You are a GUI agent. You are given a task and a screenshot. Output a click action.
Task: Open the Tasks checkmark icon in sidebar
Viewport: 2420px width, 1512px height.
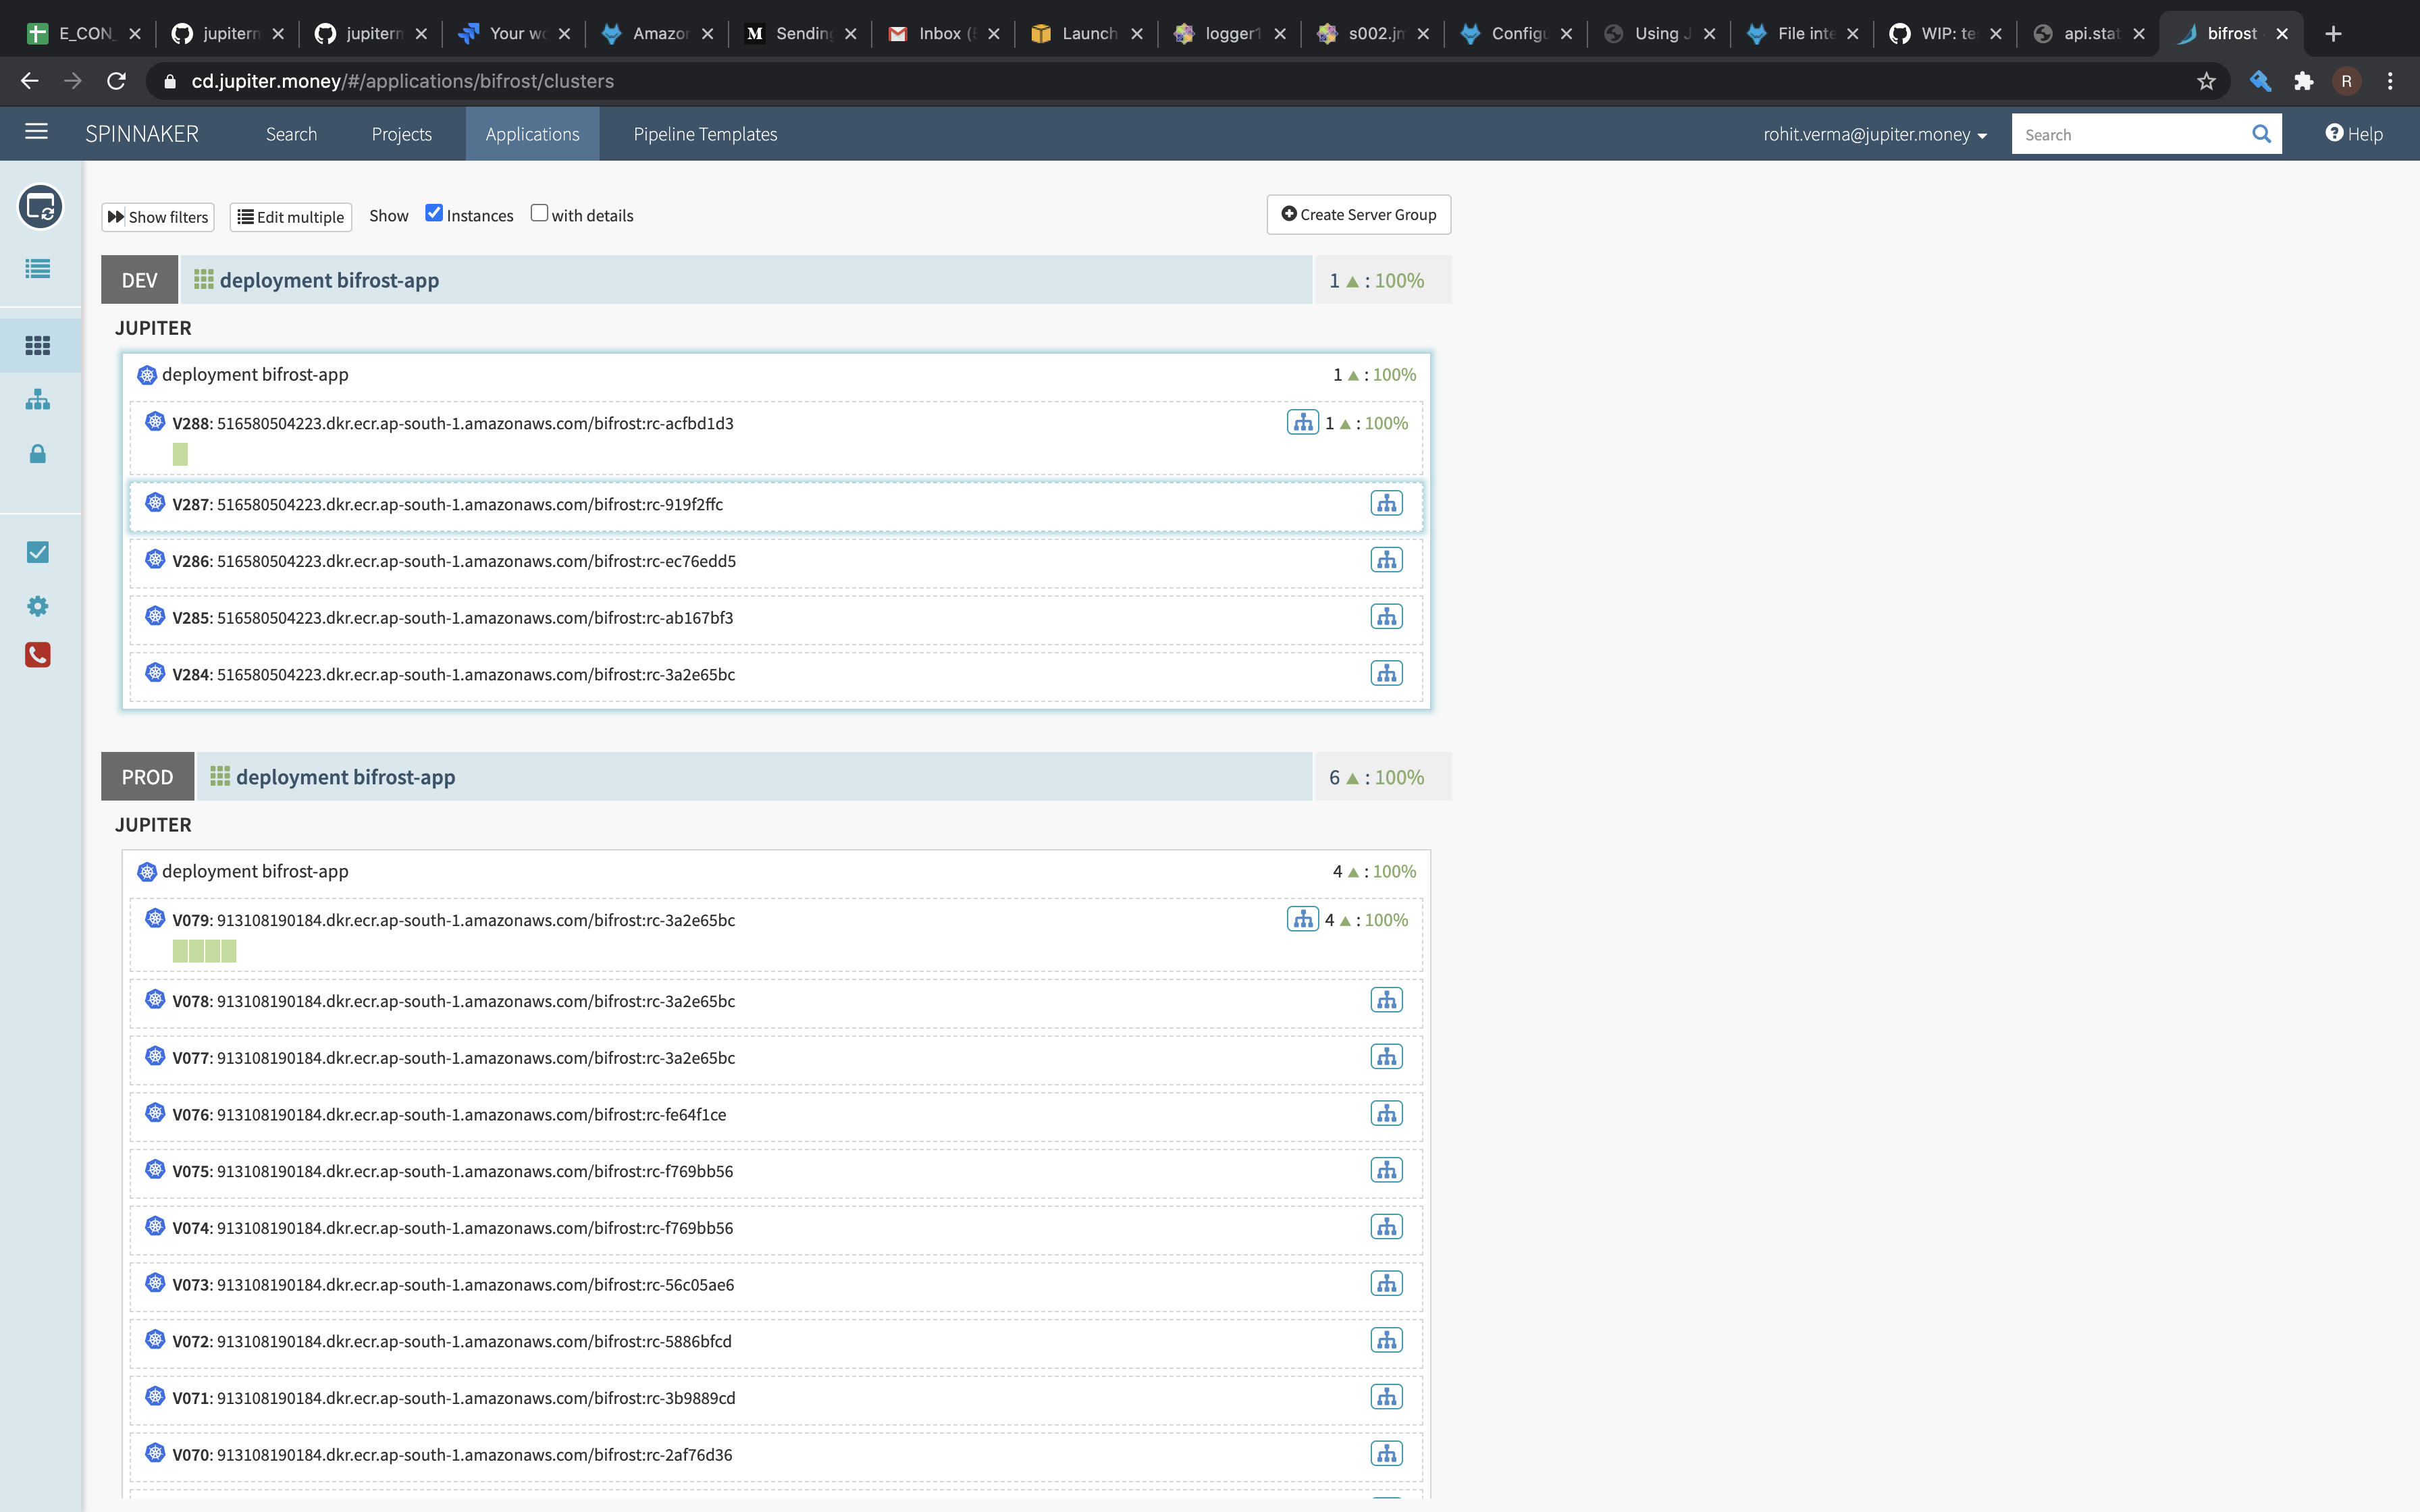coord(38,552)
